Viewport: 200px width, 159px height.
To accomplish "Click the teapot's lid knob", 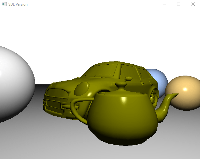I will coord(121,85).
